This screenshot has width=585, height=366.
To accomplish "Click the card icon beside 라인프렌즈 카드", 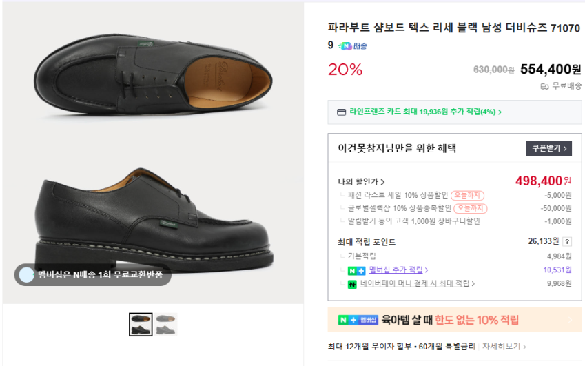I will [x=341, y=112].
